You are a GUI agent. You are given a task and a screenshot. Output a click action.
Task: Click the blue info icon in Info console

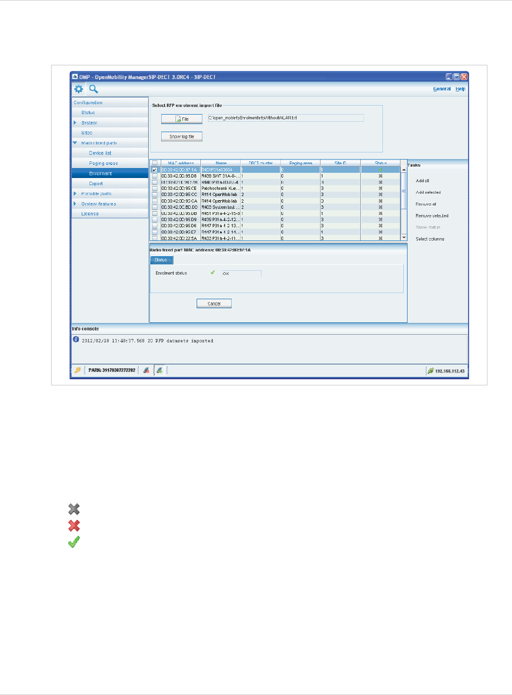click(76, 339)
